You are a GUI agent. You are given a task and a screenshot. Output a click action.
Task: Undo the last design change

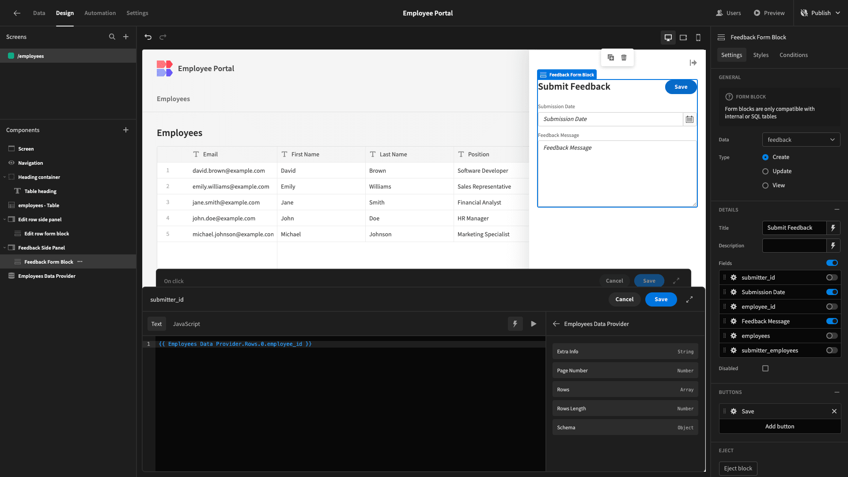(148, 37)
